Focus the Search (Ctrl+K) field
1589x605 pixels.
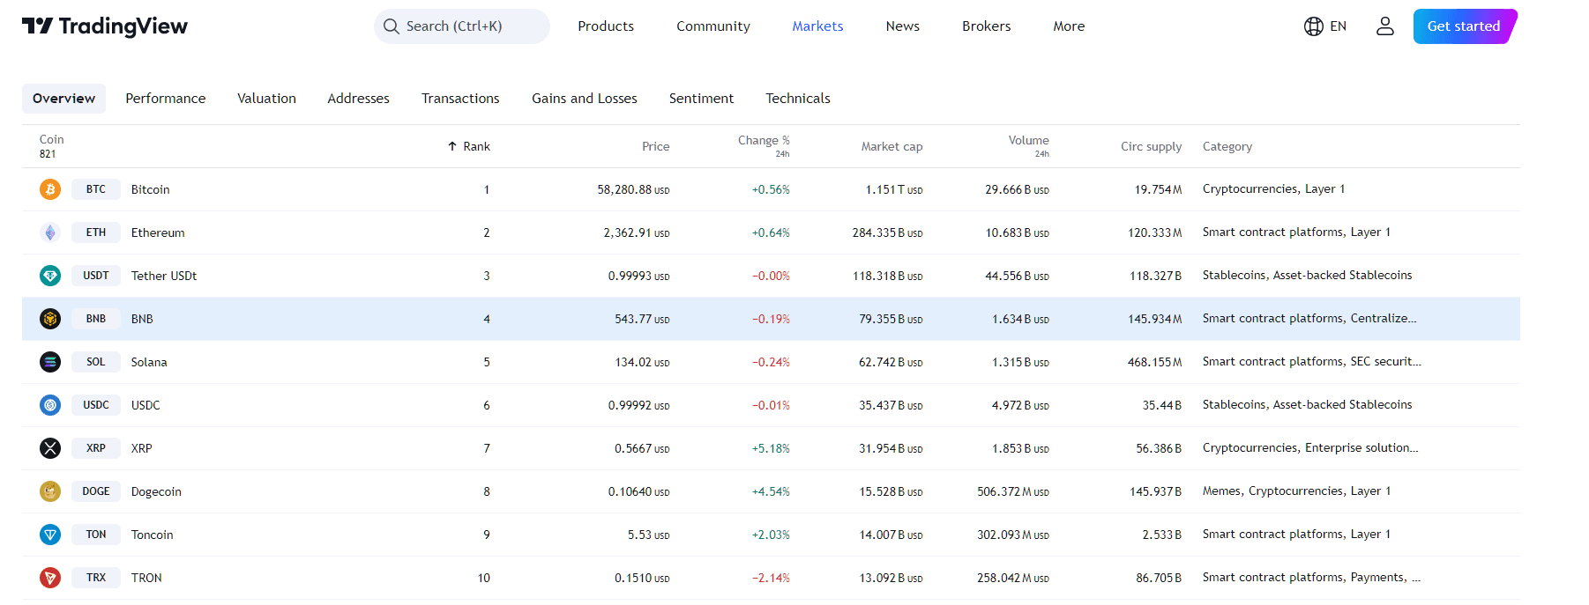point(462,26)
